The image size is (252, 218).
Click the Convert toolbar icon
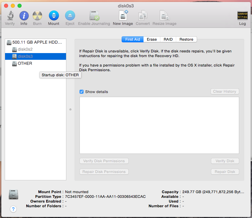point(143,15)
